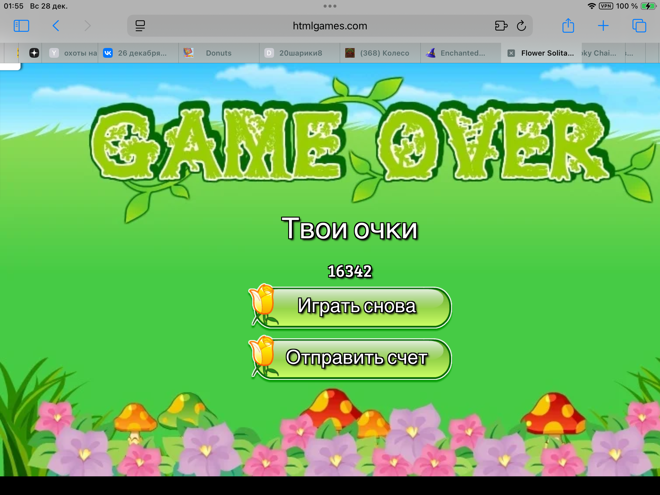Toggle the Safari sidebar icon

[x=21, y=26]
